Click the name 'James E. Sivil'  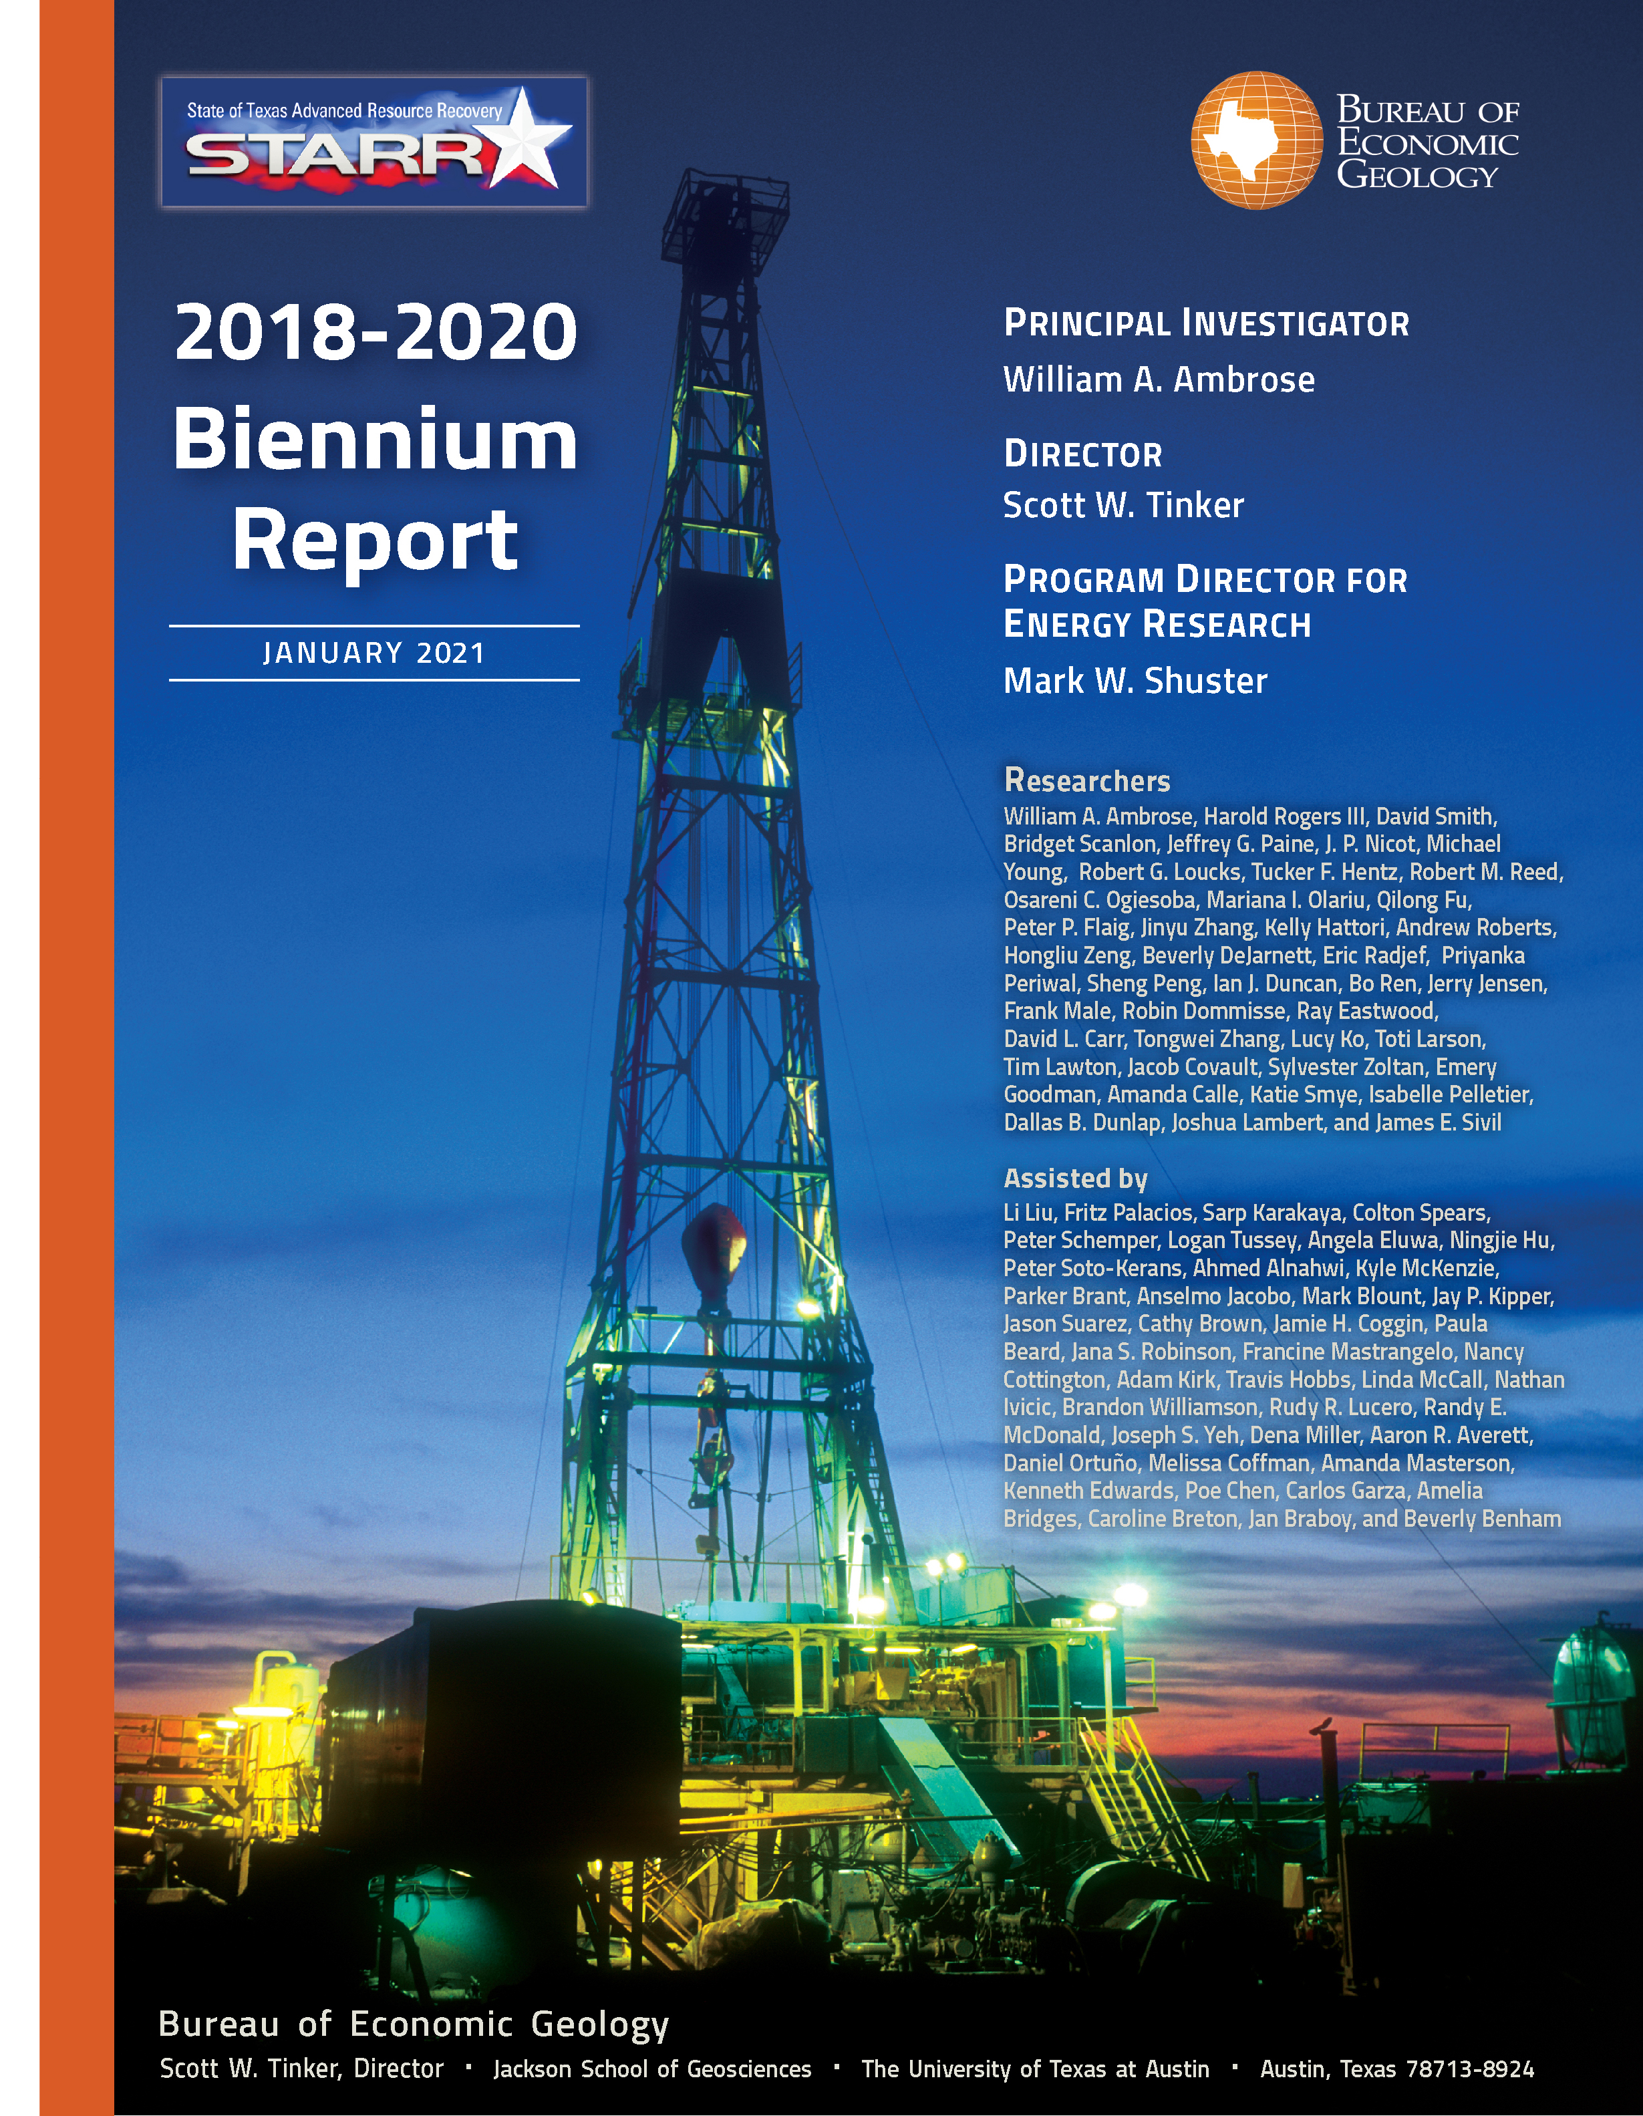click(x=1439, y=1122)
